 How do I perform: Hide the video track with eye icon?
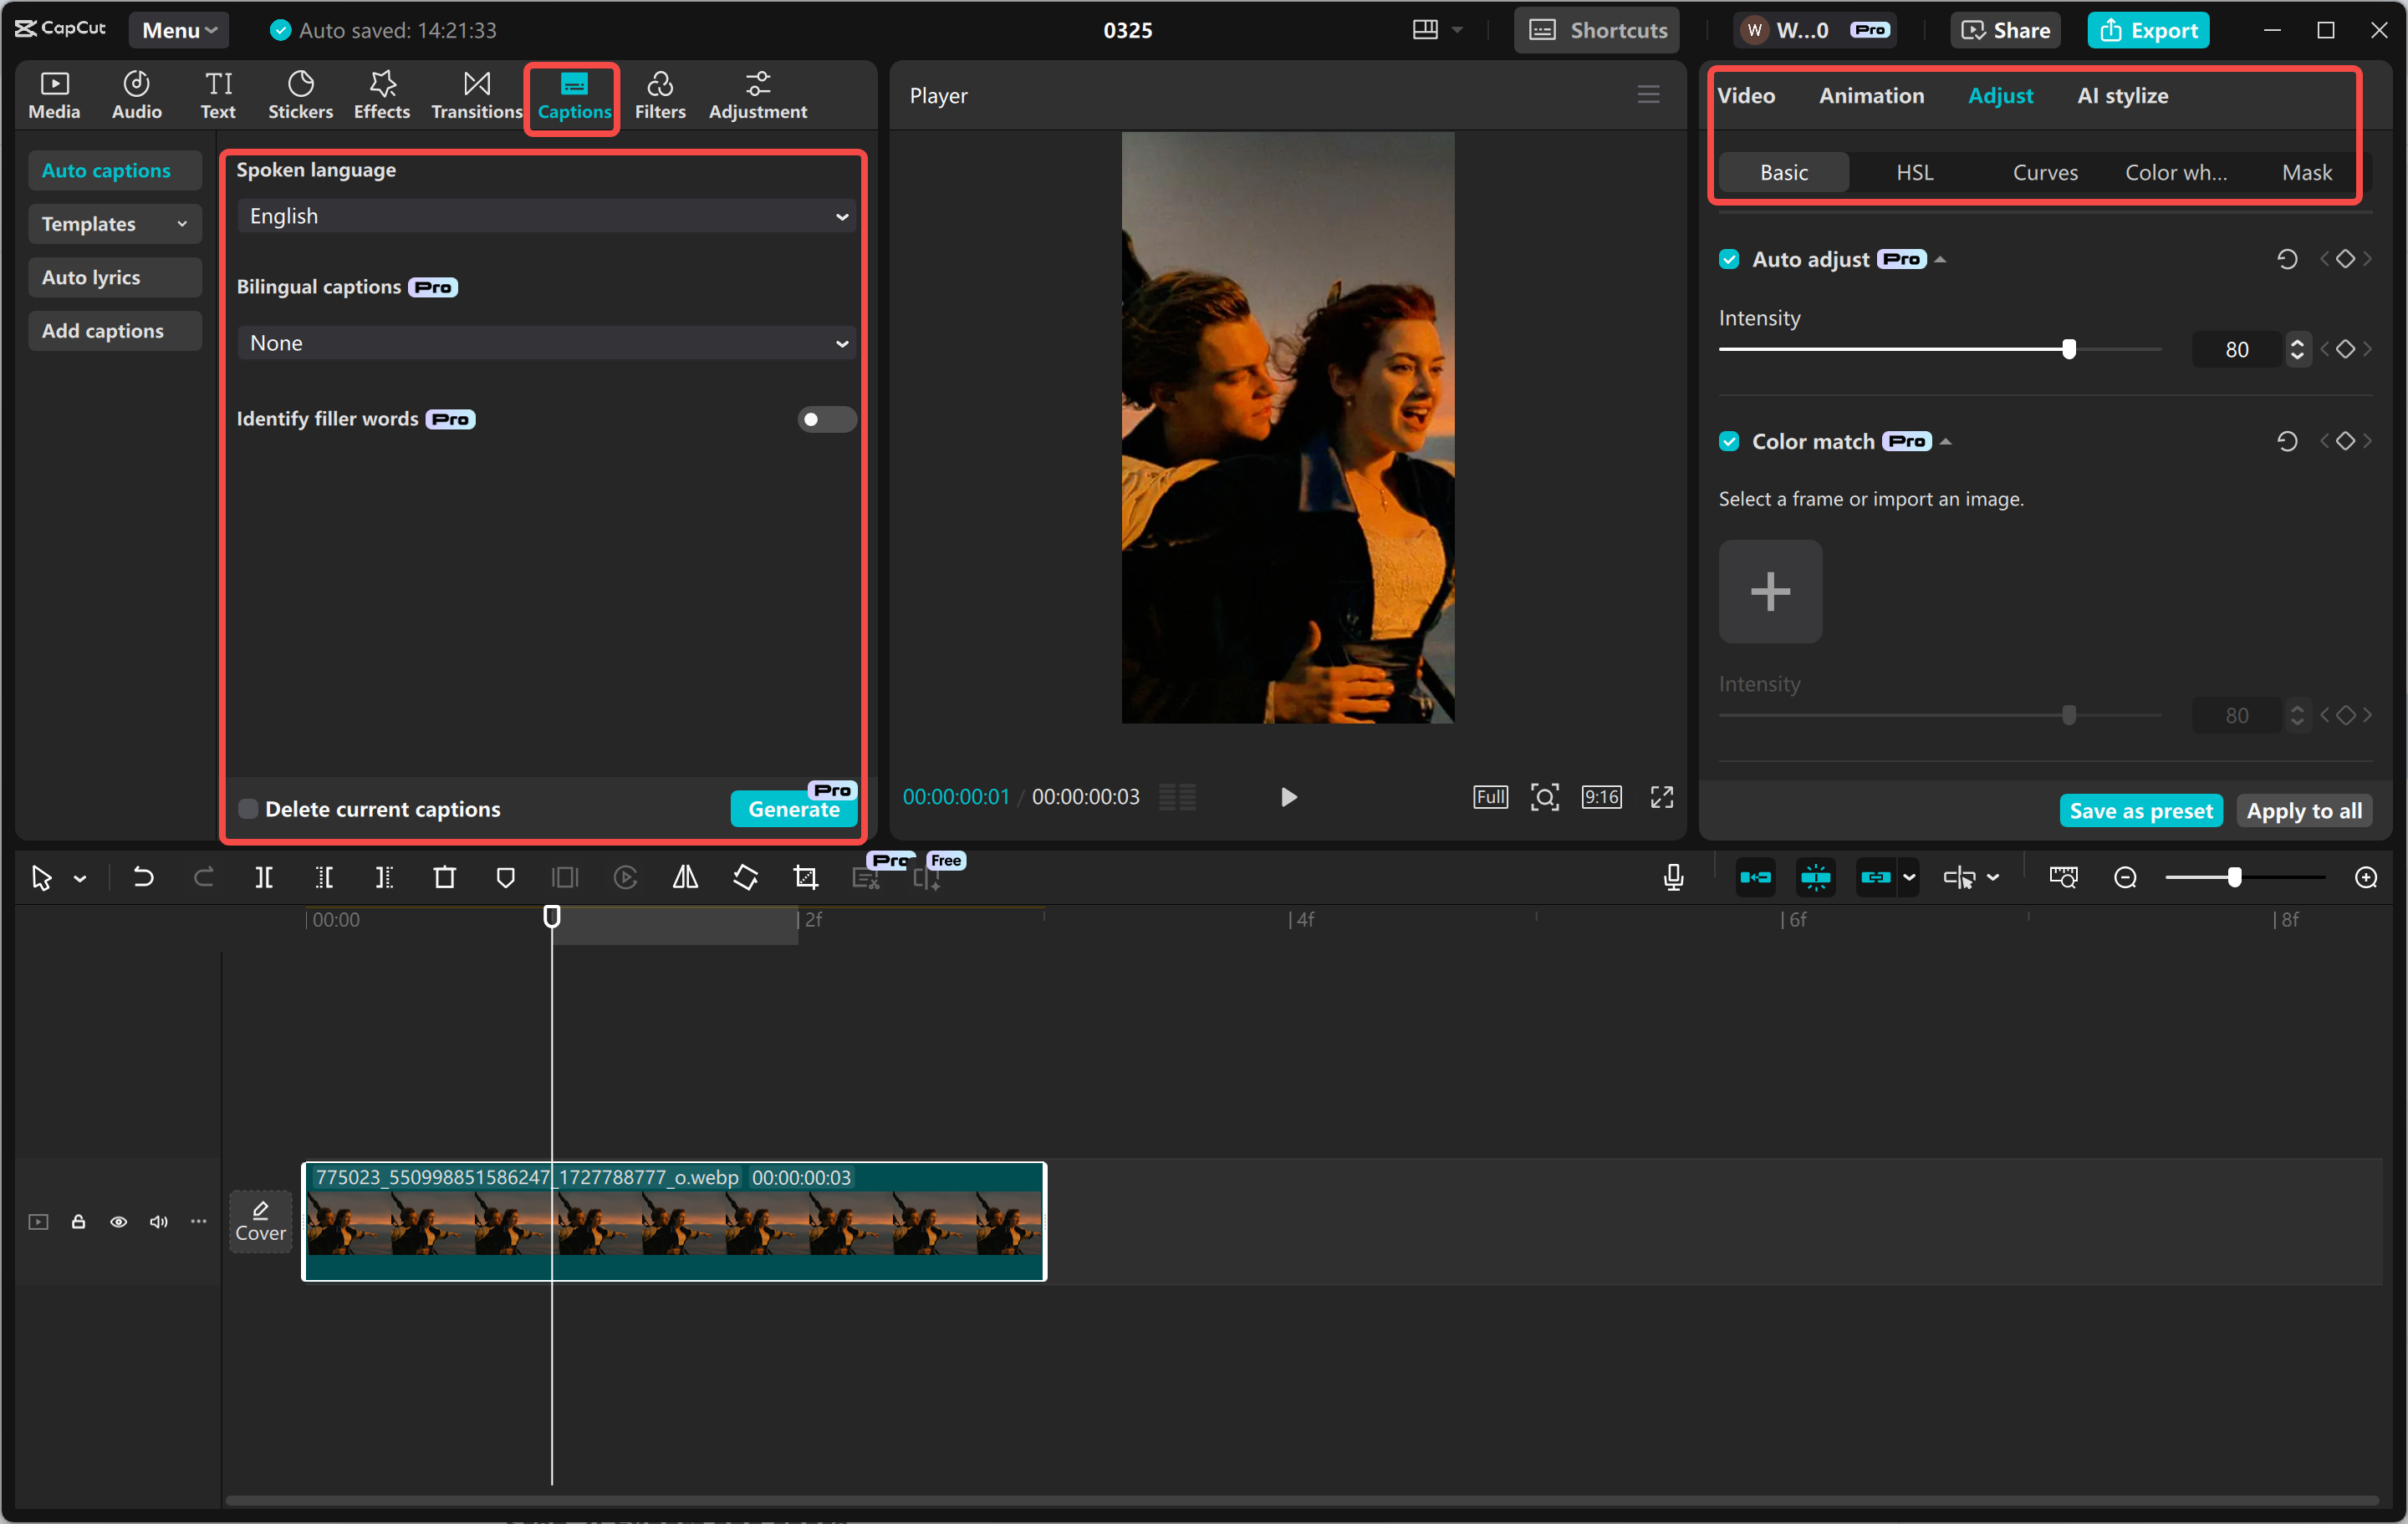(118, 1222)
